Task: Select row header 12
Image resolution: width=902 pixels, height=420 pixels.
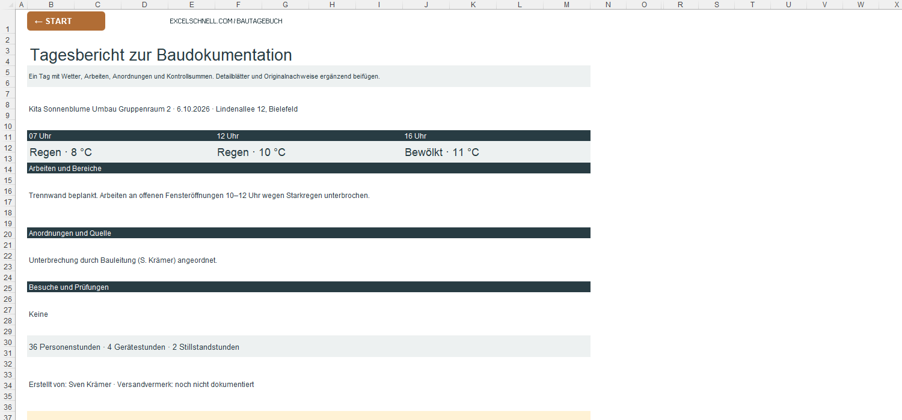Action: pos(8,148)
